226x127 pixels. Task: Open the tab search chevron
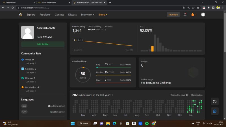202,2
